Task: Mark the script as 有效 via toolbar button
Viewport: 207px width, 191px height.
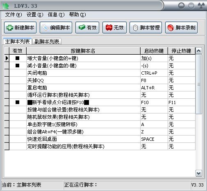Action: (x=87, y=28)
